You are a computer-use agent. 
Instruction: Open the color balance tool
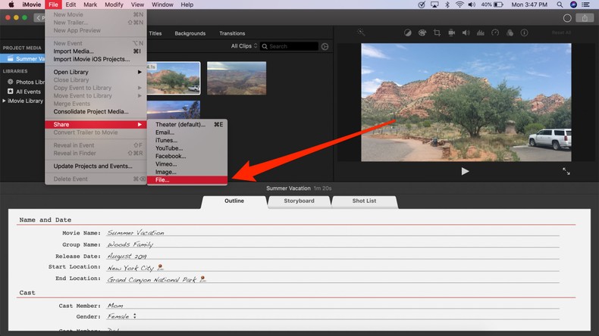(407, 33)
